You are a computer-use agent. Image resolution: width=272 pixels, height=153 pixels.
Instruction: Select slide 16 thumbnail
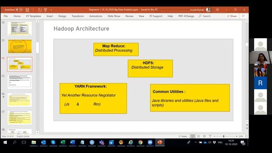[20, 100]
